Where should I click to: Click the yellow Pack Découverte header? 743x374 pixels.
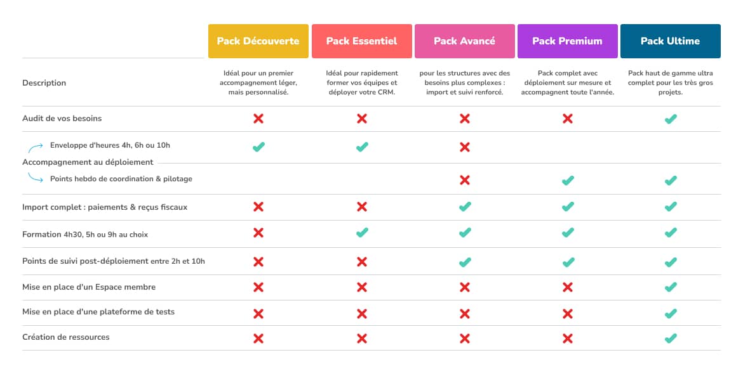pos(258,41)
